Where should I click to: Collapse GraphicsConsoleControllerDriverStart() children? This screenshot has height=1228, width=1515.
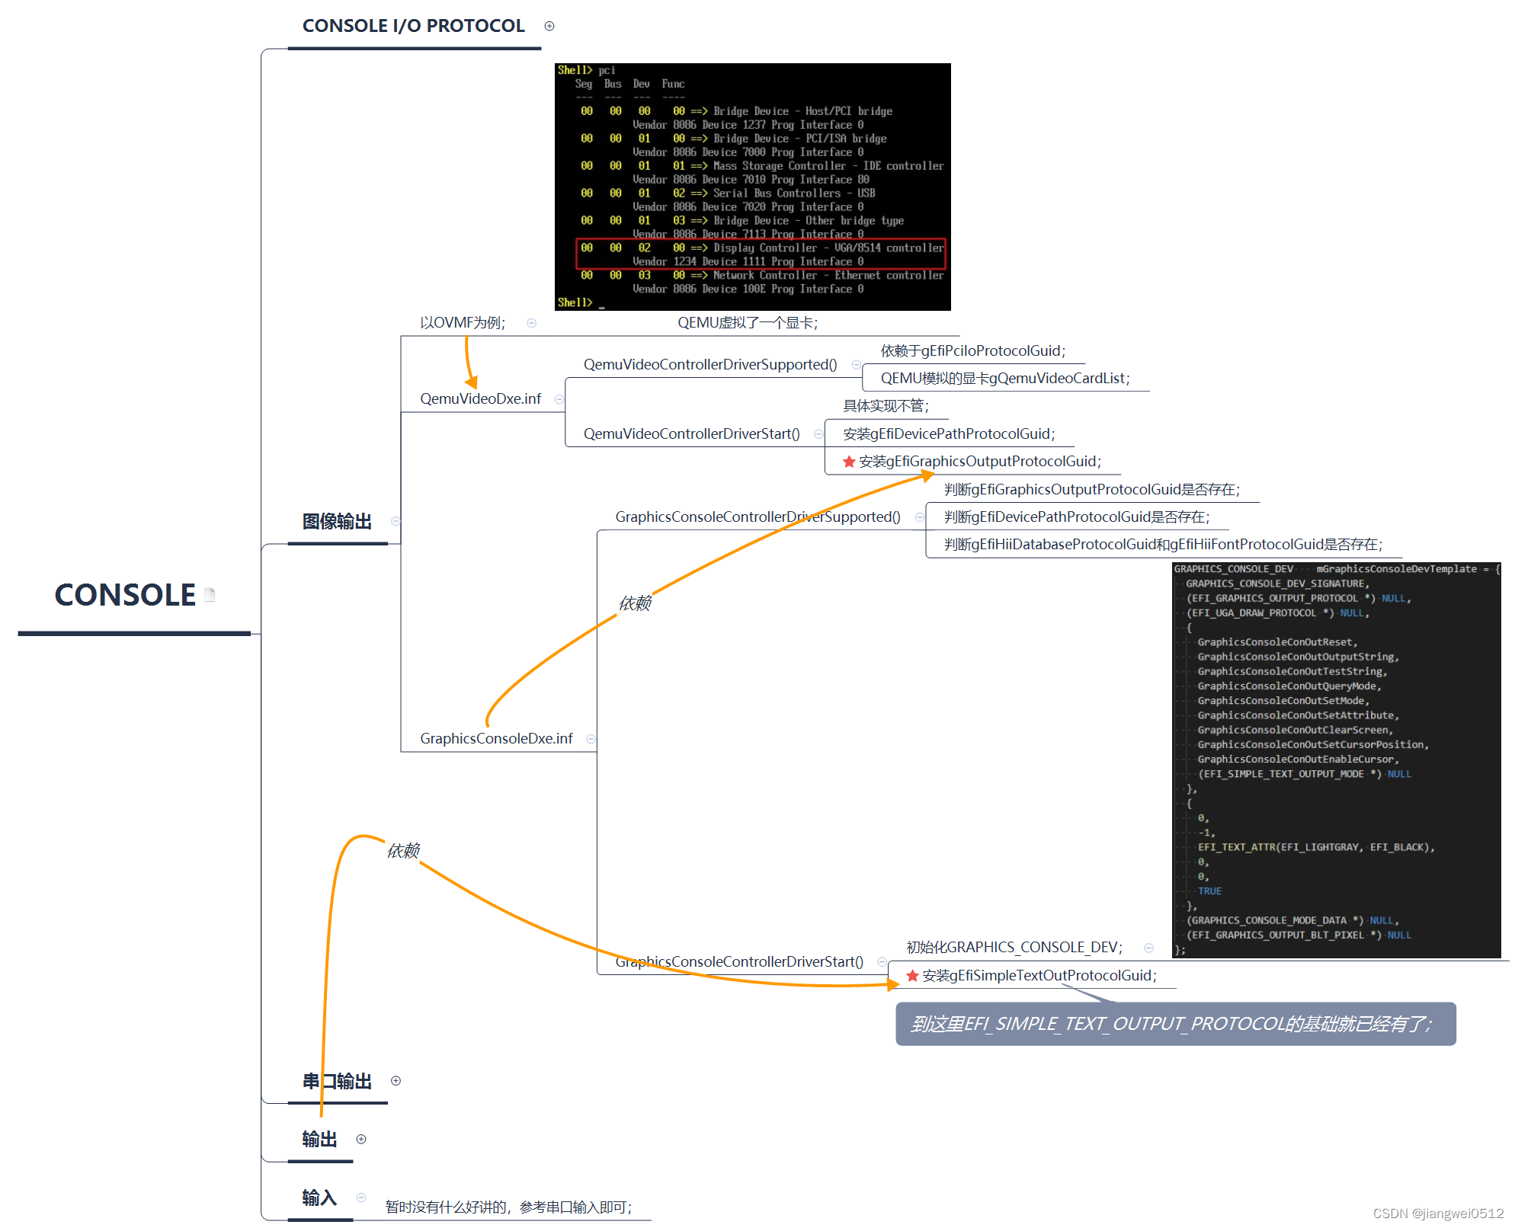[882, 962]
